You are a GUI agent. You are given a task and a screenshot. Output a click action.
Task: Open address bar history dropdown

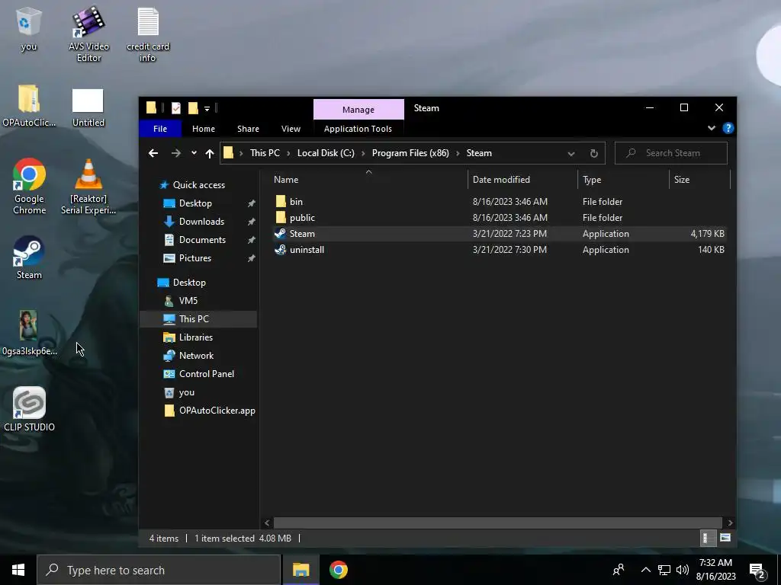(x=571, y=154)
